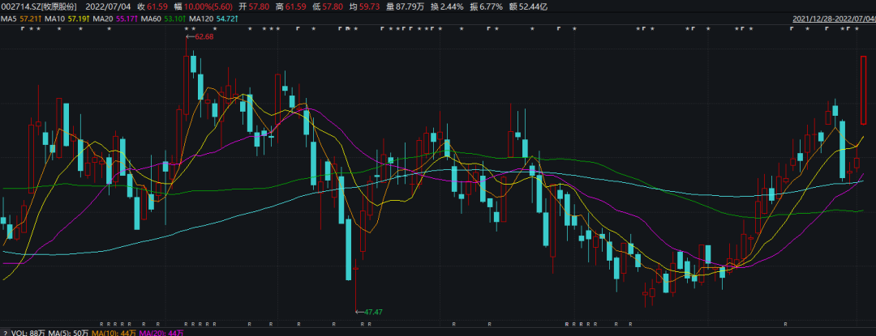
Task: Click the rightmost R marker on bottom axis
Action: [784, 324]
